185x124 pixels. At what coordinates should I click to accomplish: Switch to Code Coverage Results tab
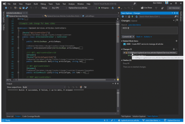pos(31,116)
